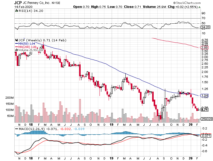Click the 'JCP (Weekly) 0.71 (14 Feb)' legend
Image resolution: width=213 pixels, height=161 pixels.
(x=42, y=40)
